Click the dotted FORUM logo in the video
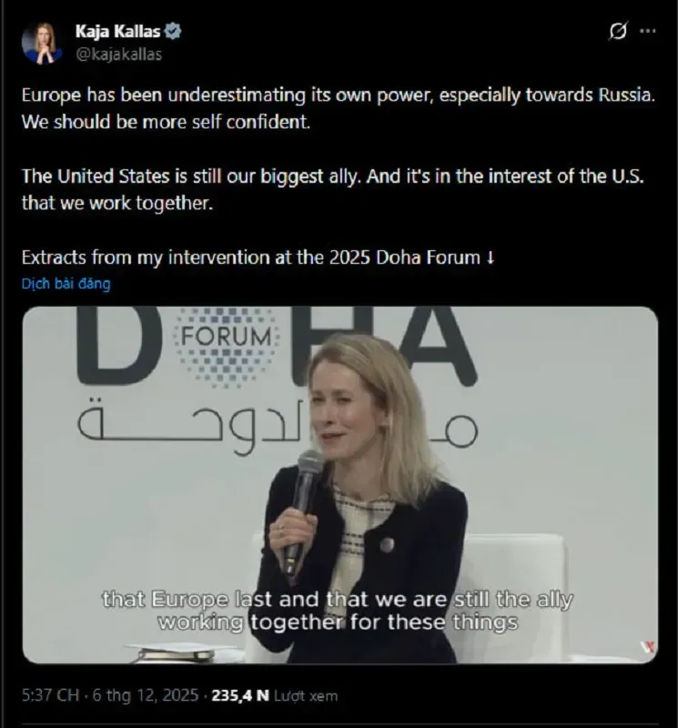 click(226, 339)
